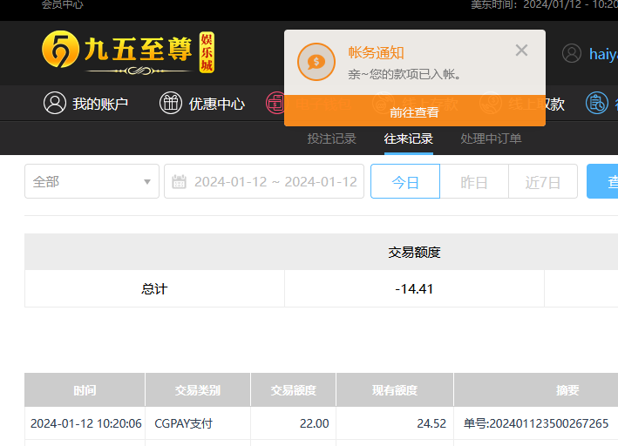Open 我的账户 menu item
The image size is (618, 446).
(x=100, y=104)
